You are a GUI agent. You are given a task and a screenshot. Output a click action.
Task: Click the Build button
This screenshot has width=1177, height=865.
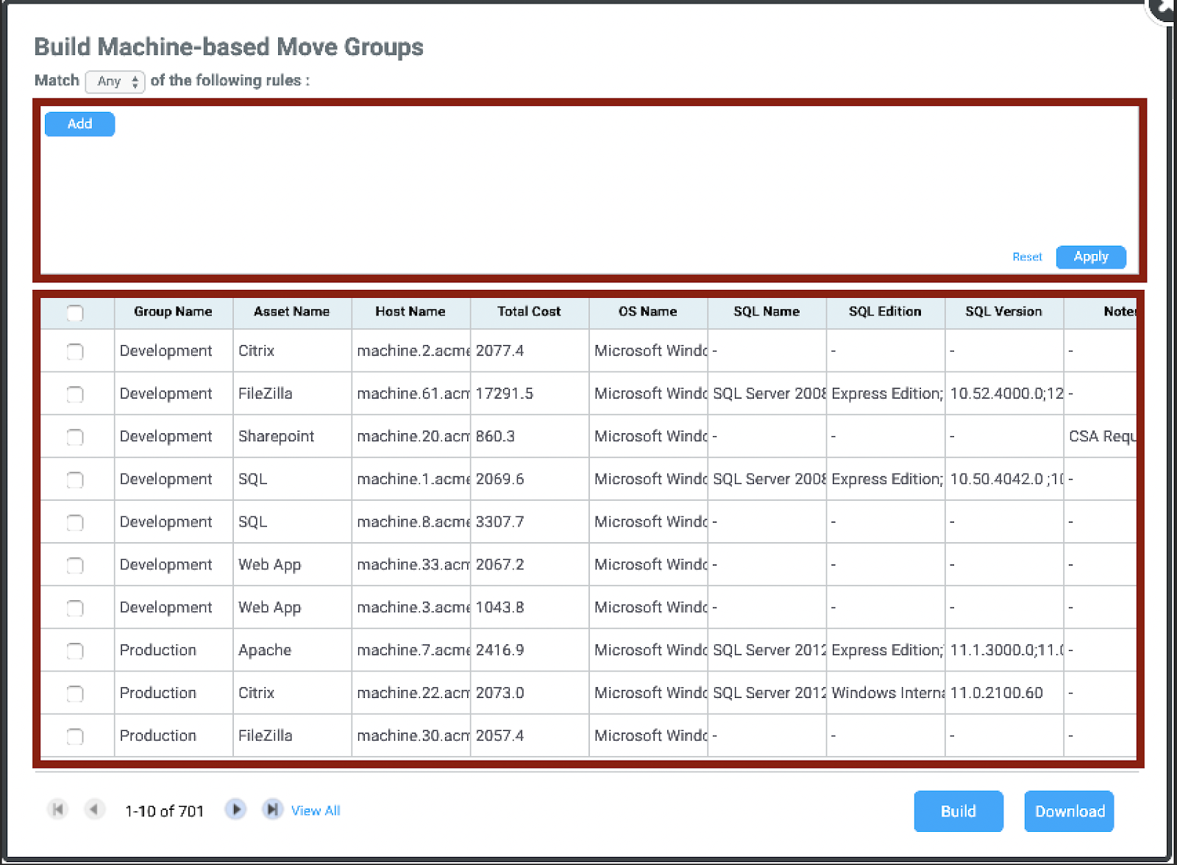click(958, 811)
